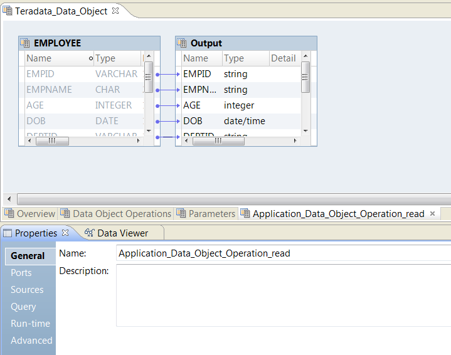
Task: Click the EMPLOYEE vertical scroll down arrow
Action: (x=149, y=131)
